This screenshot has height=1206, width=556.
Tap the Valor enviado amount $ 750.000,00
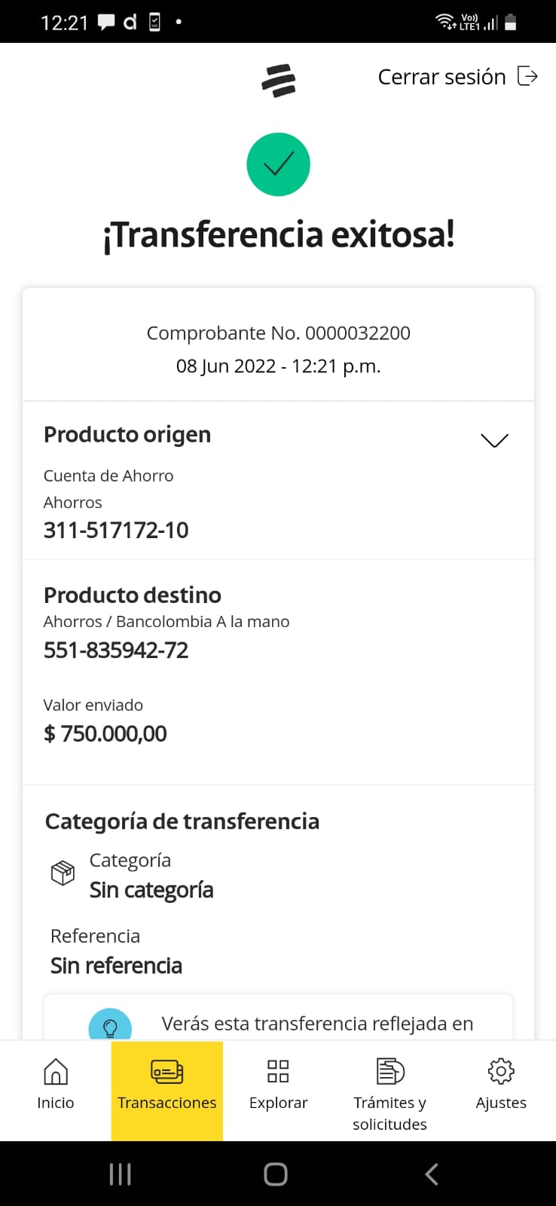tap(105, 733)
